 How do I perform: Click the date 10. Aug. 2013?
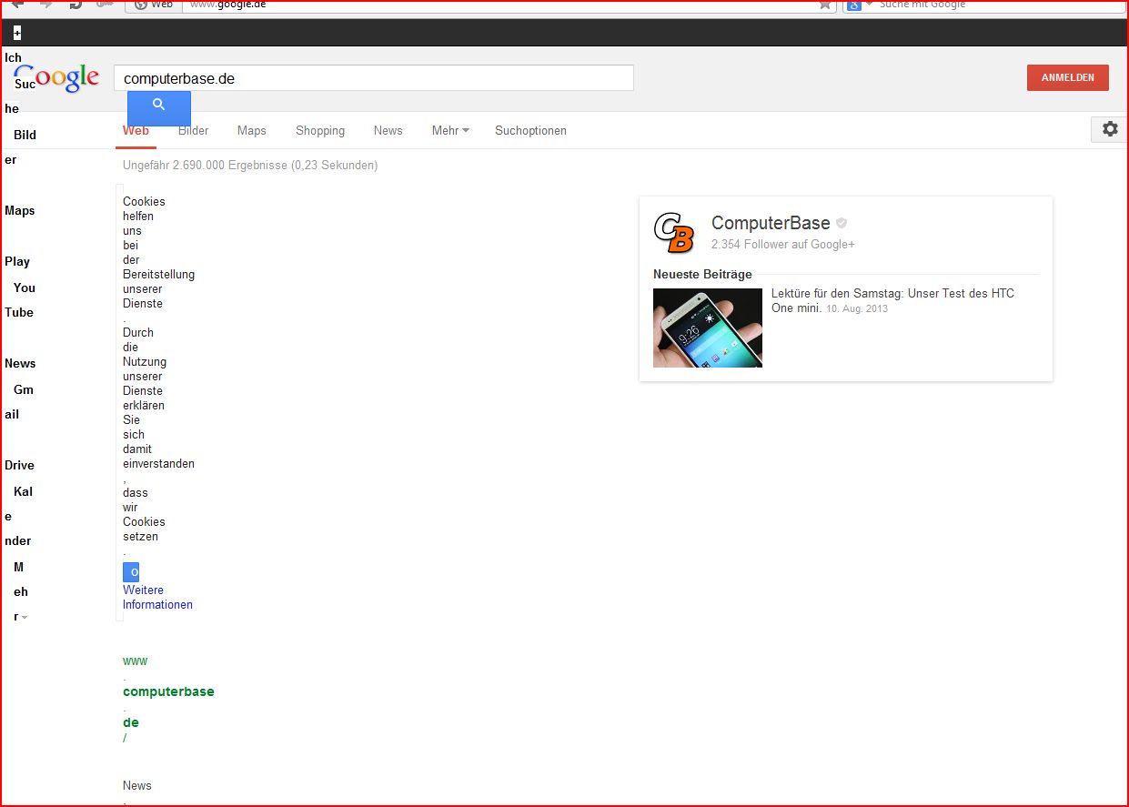(x=857, y=309)
